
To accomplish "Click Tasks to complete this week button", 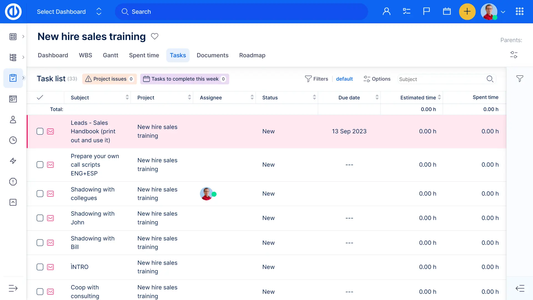I will [185, 79].
